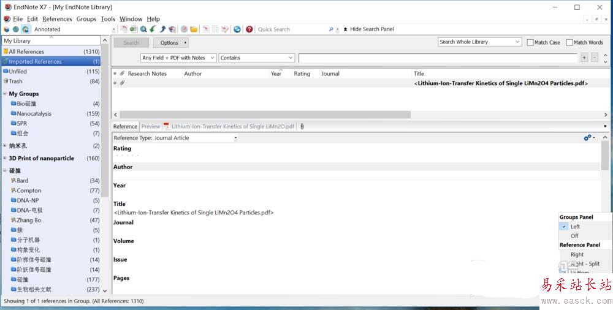Select Right under Reference Panel
This screenshot has height=310, width=613.
[577, 254]
